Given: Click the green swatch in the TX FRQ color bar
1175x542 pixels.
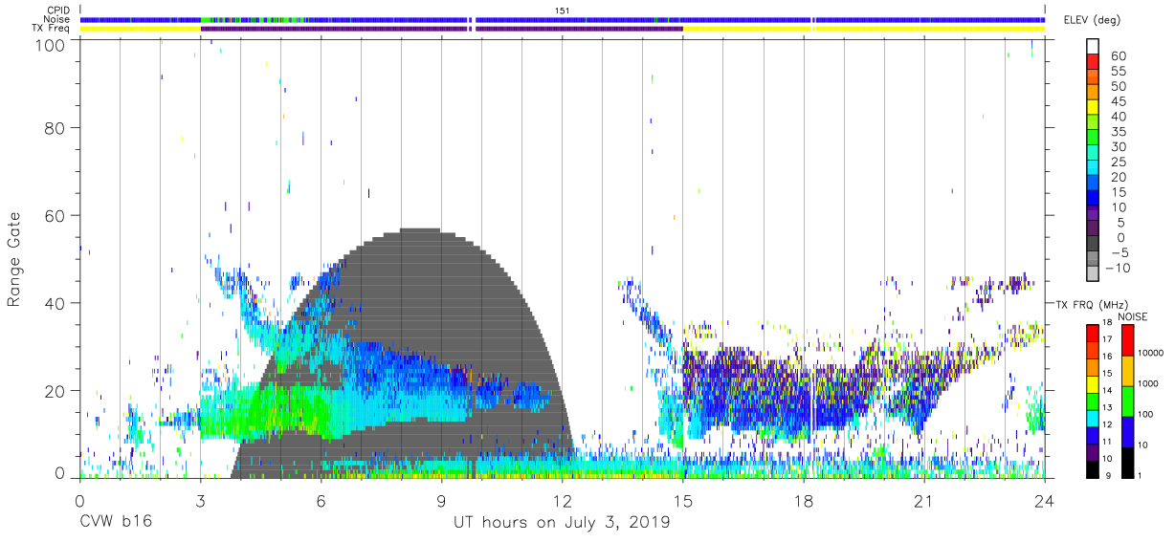Looking at the screenshot, I should (x=1093, y=401).
